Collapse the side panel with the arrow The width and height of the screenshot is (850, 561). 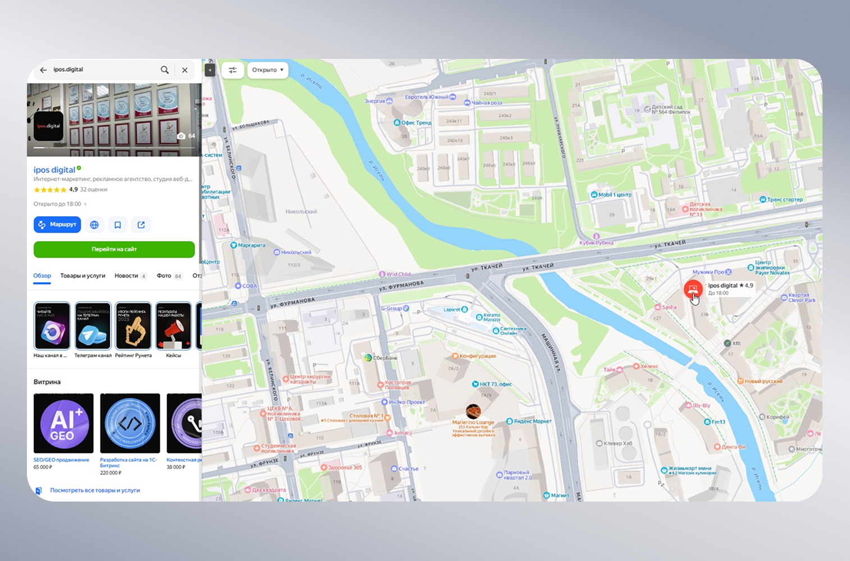click(210, 70)
